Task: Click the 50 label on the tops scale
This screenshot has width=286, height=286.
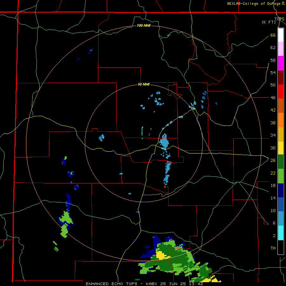Action: tap(273, 85)
